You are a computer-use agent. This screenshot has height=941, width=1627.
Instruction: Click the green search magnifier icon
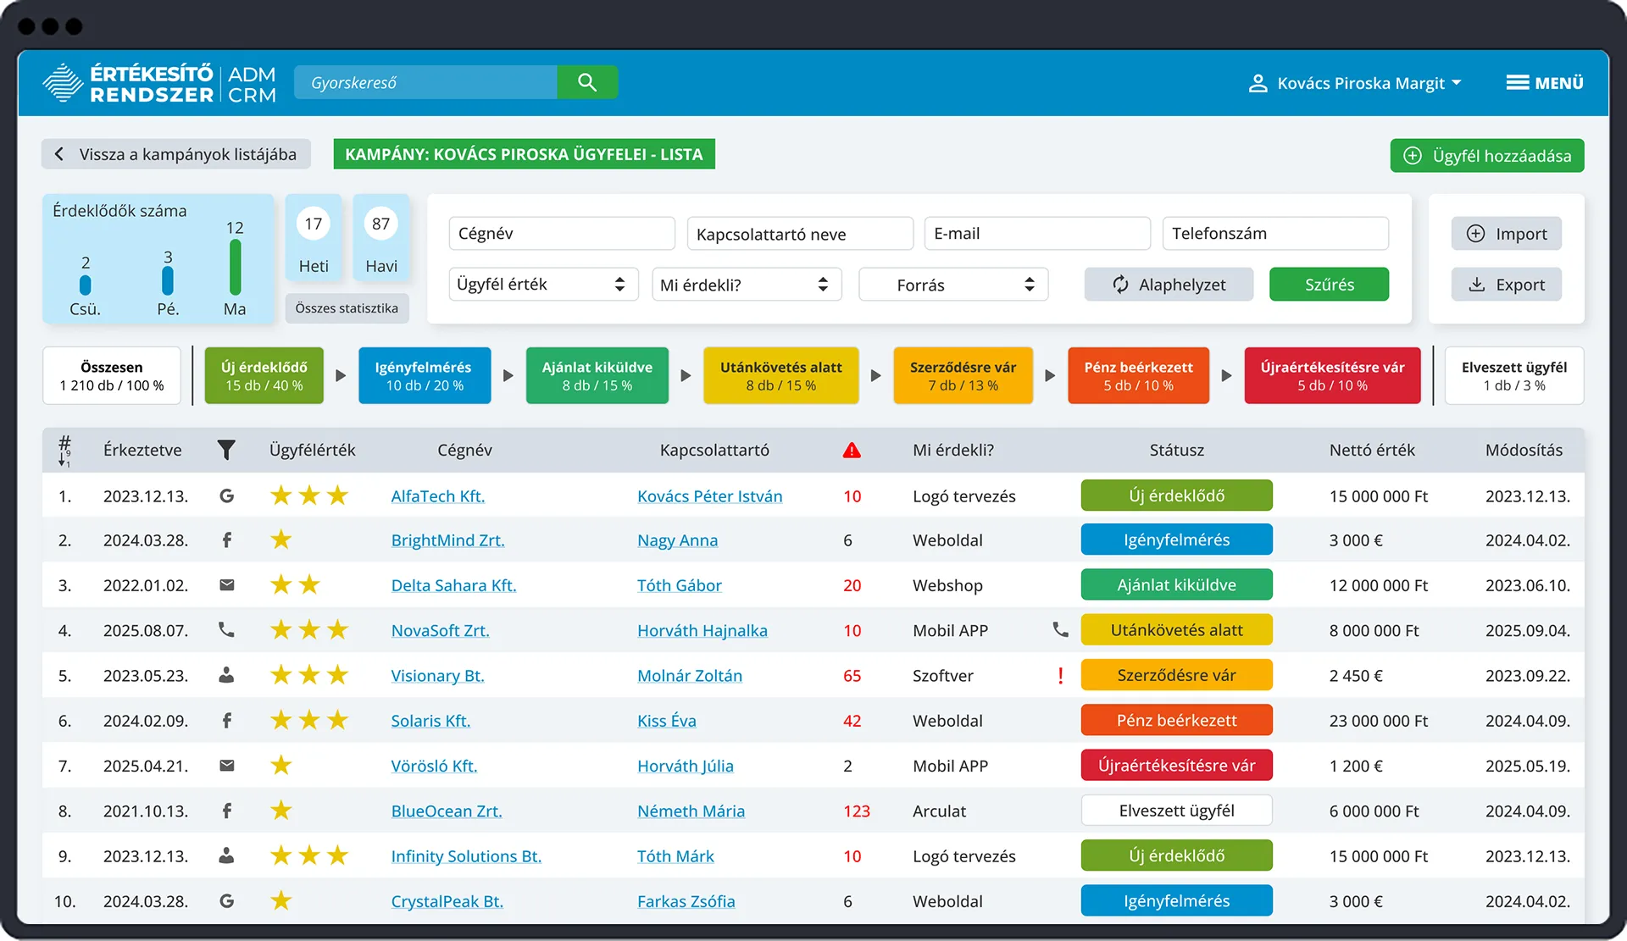click(x=586, y=82)
